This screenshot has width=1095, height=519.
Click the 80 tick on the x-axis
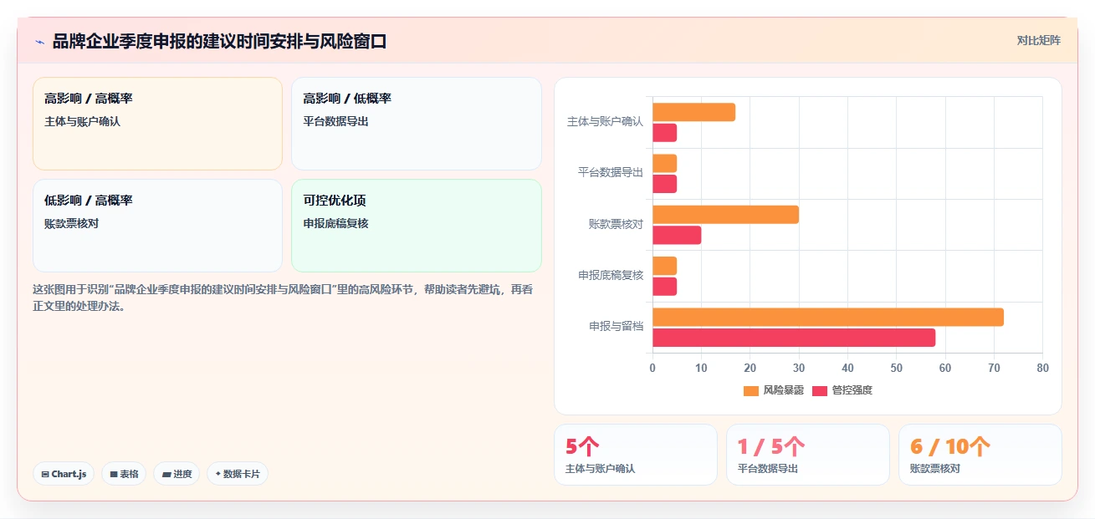click(1042, 369)
